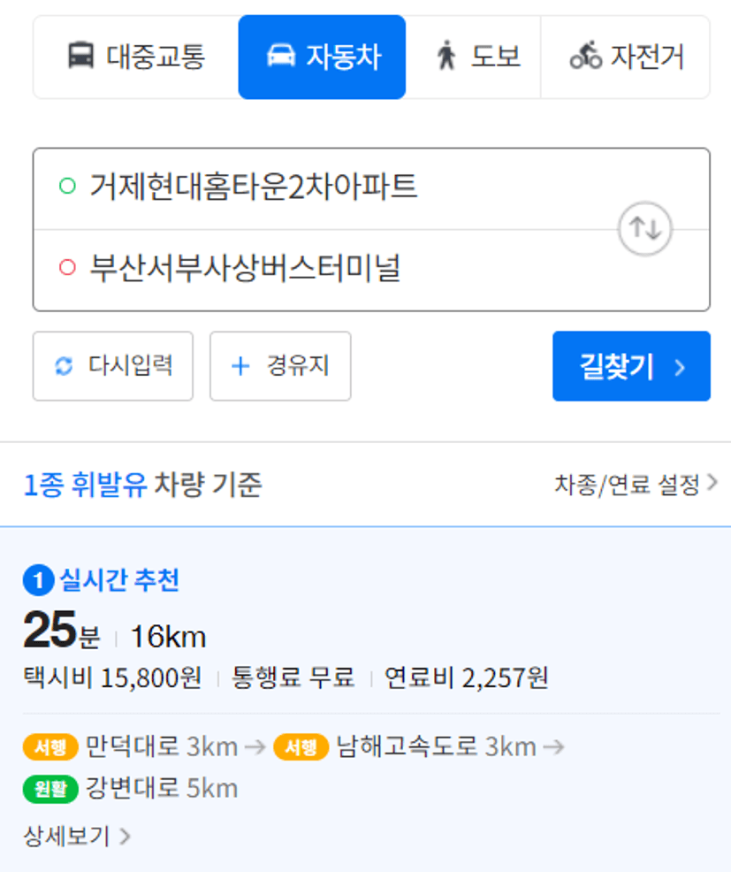The height and width of the screenshot is (872, 731).
Task: Choose the walking person icon
Action: tap(445, 55)
